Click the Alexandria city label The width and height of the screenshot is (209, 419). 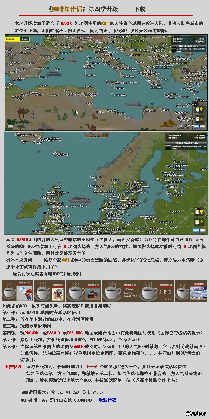pos(182,112)
